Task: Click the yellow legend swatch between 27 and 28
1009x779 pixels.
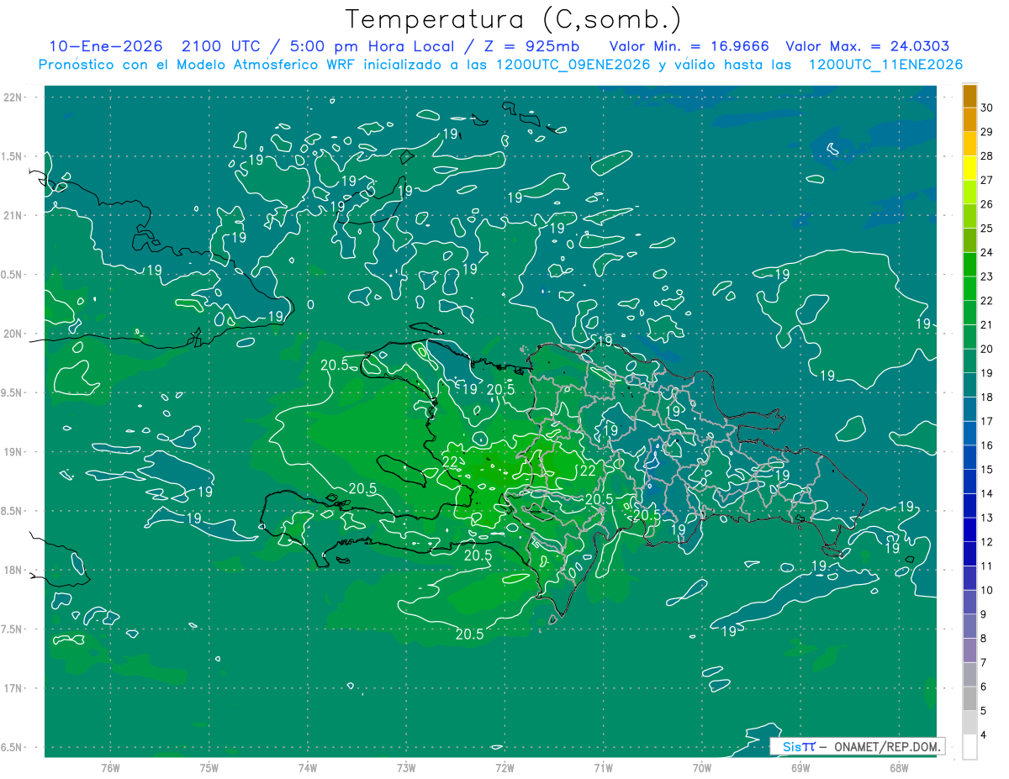Action: click(x=969, y=167)
